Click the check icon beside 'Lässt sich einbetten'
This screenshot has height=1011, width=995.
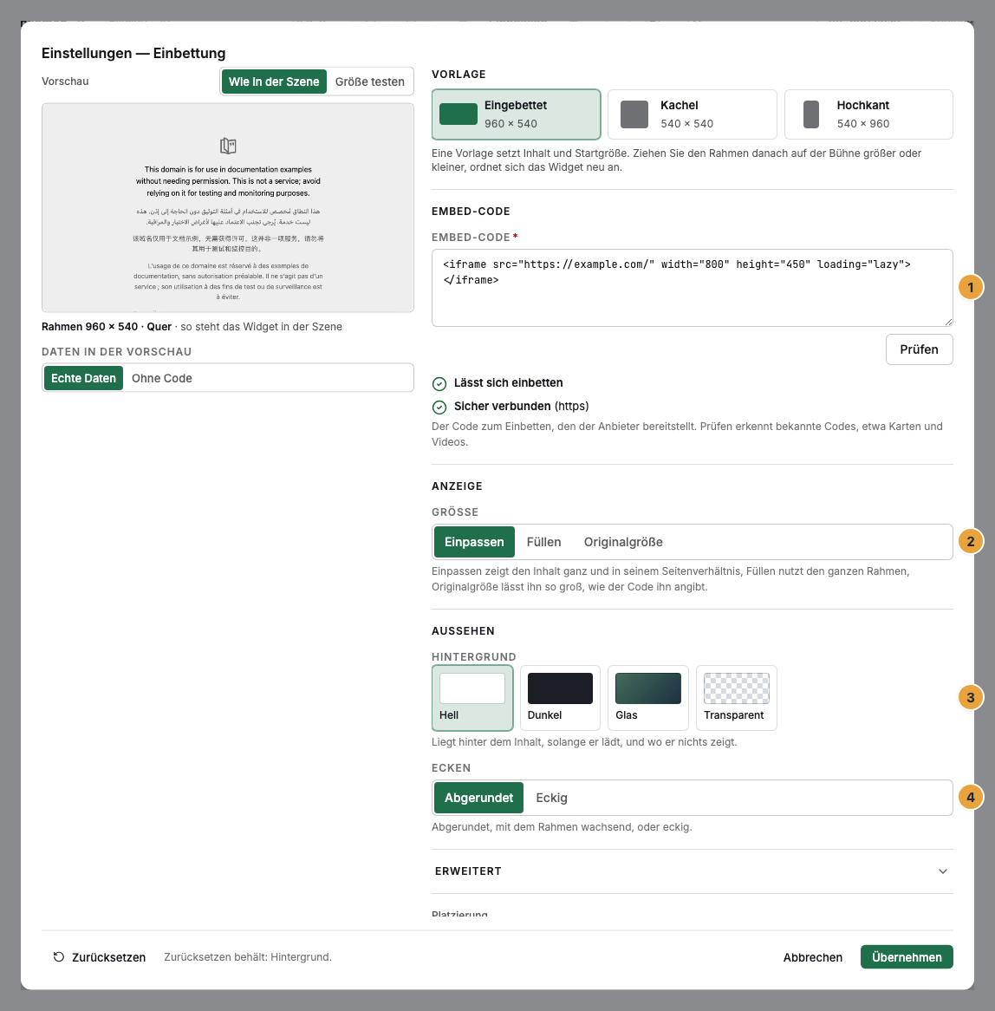click(x=439, y=383)
